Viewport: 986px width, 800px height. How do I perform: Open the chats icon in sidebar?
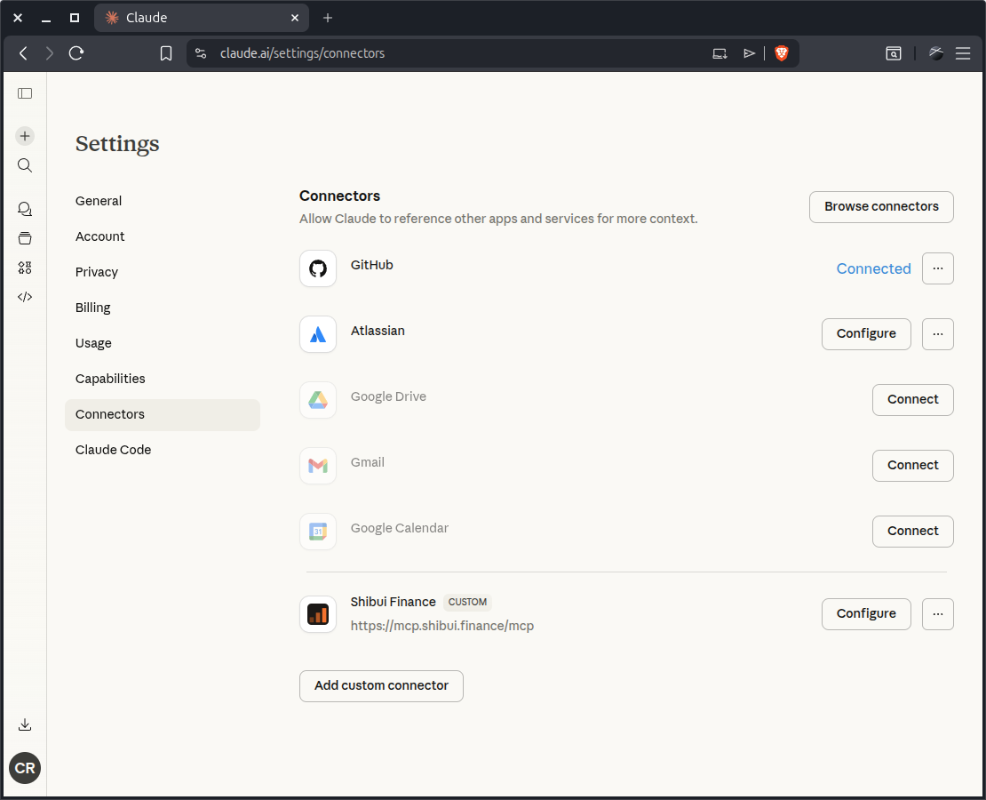point(25,209)
